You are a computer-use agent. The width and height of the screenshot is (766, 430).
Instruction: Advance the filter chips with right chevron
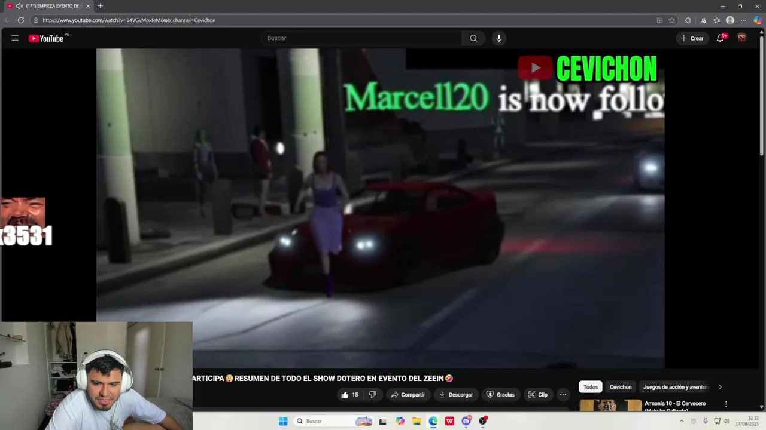point(720,387)
